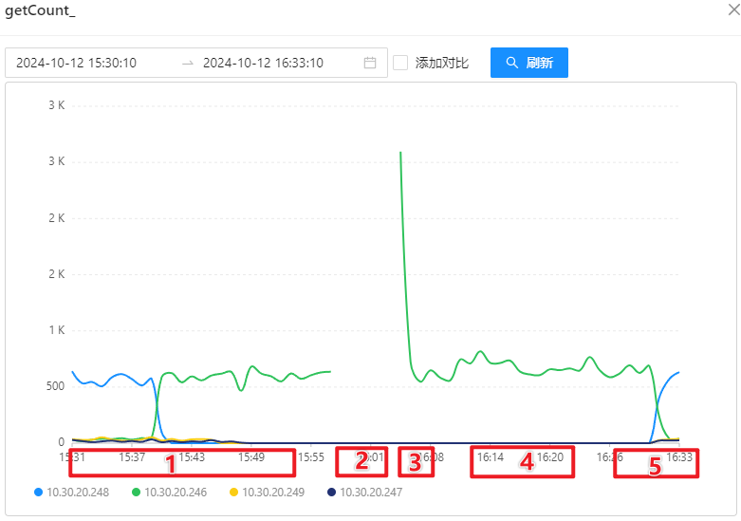Click the blue legend dot for 10.30.20.248
Screen dimensions: 741x521
pyautogui.click(x=38, y=493)
